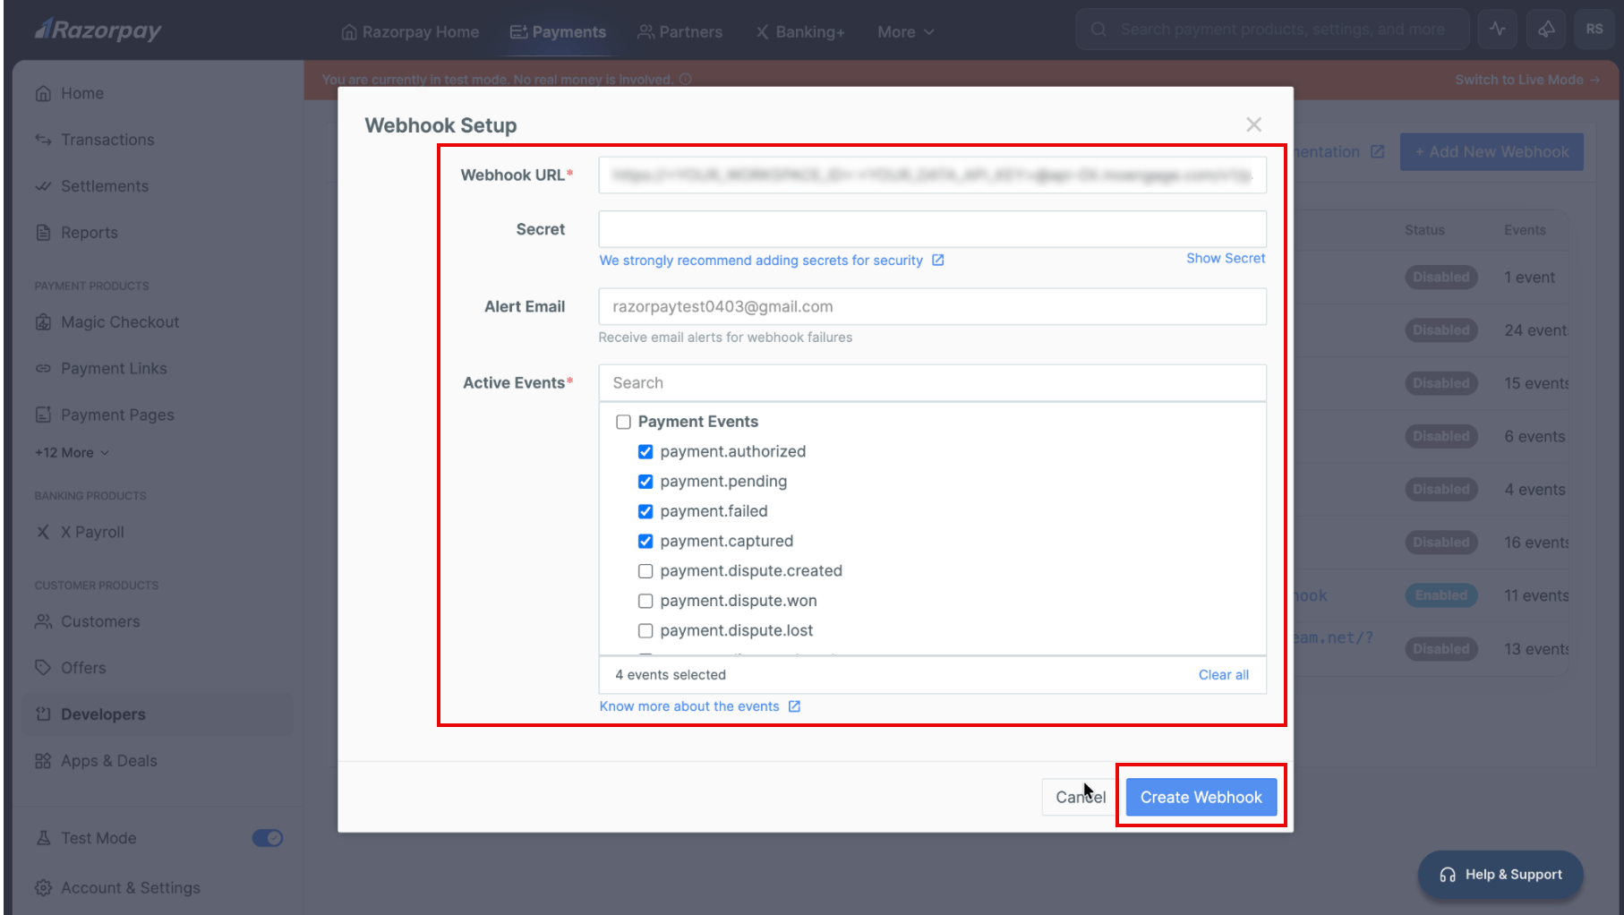Switch to the Partners tab
Screen dimensions: 1624x915
pos(680,32)
